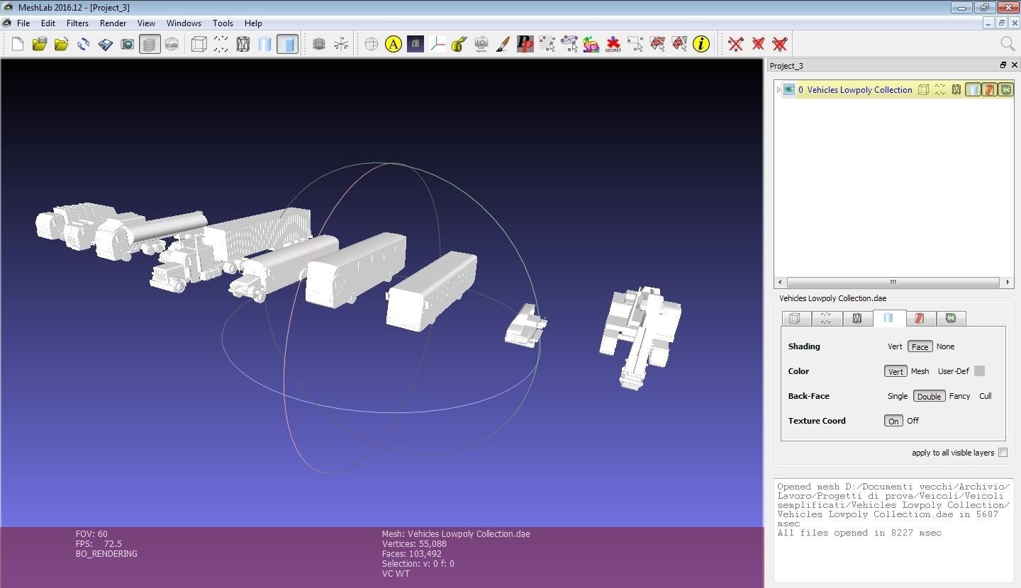This screenshot has height=588, width=1021.
Task: Take a snapshot with the first toolbar camera
Action: pos(128,44)
